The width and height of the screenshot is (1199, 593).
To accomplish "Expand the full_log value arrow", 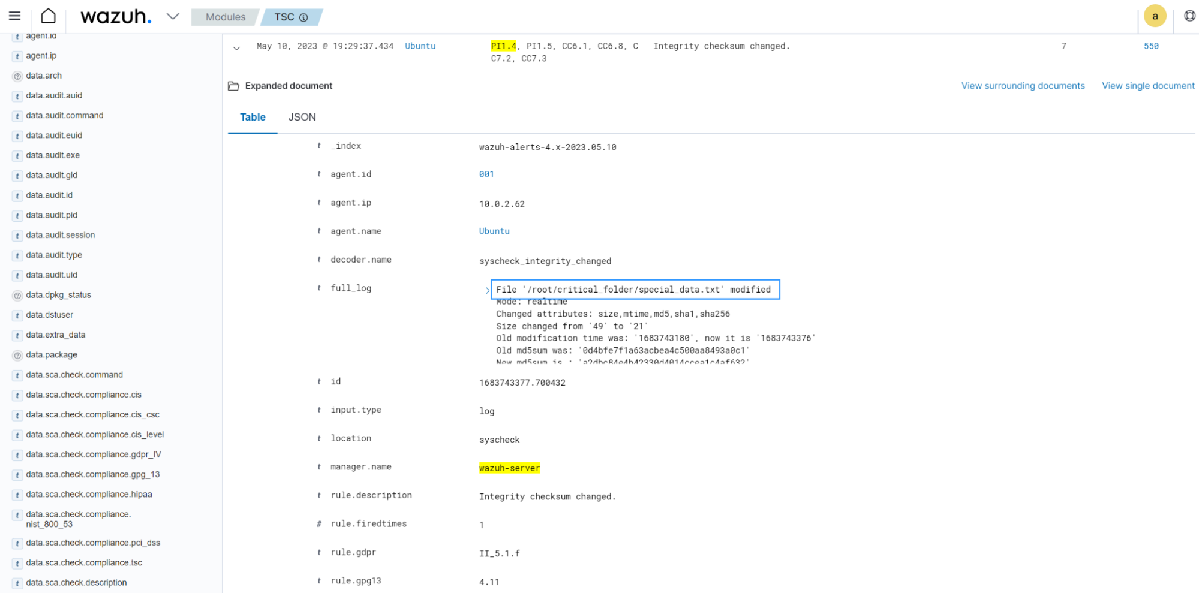I will pos(488,290).
